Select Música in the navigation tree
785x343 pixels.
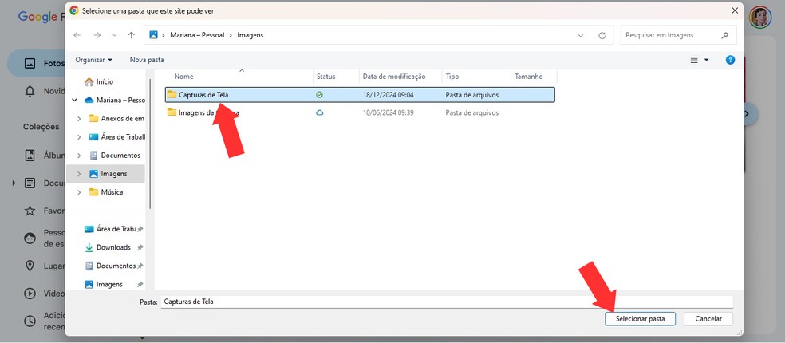coord(105,192)
